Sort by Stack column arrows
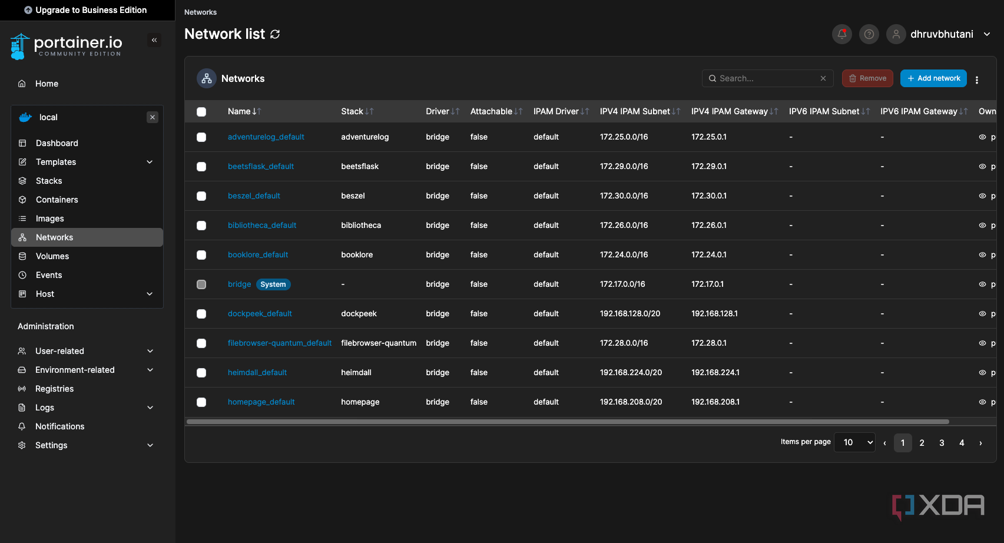The height and width of the screenshot is (543, 1004). point(369,111)
